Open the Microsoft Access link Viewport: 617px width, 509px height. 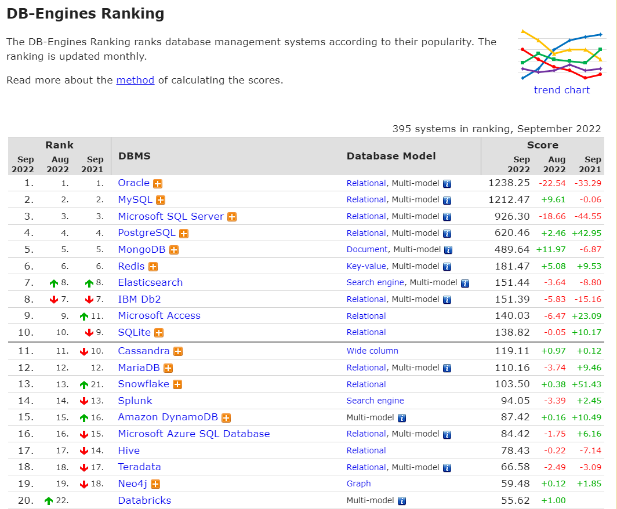pyautogui.click(x=159, y=315)
